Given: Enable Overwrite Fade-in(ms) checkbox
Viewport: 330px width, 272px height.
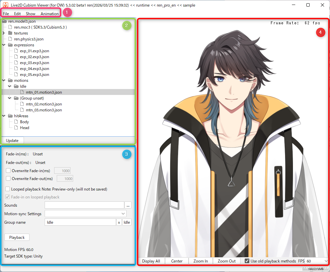Looking at the screenshot, I should tap(8, 171).
